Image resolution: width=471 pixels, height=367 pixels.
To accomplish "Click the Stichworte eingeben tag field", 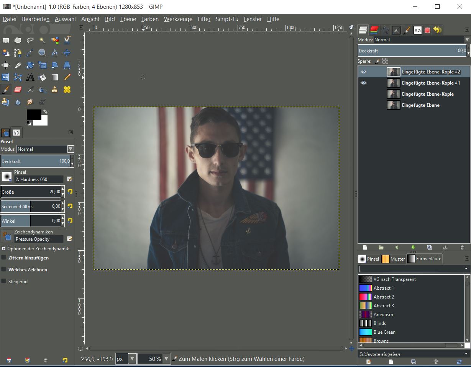I will [x=410, y=354].
